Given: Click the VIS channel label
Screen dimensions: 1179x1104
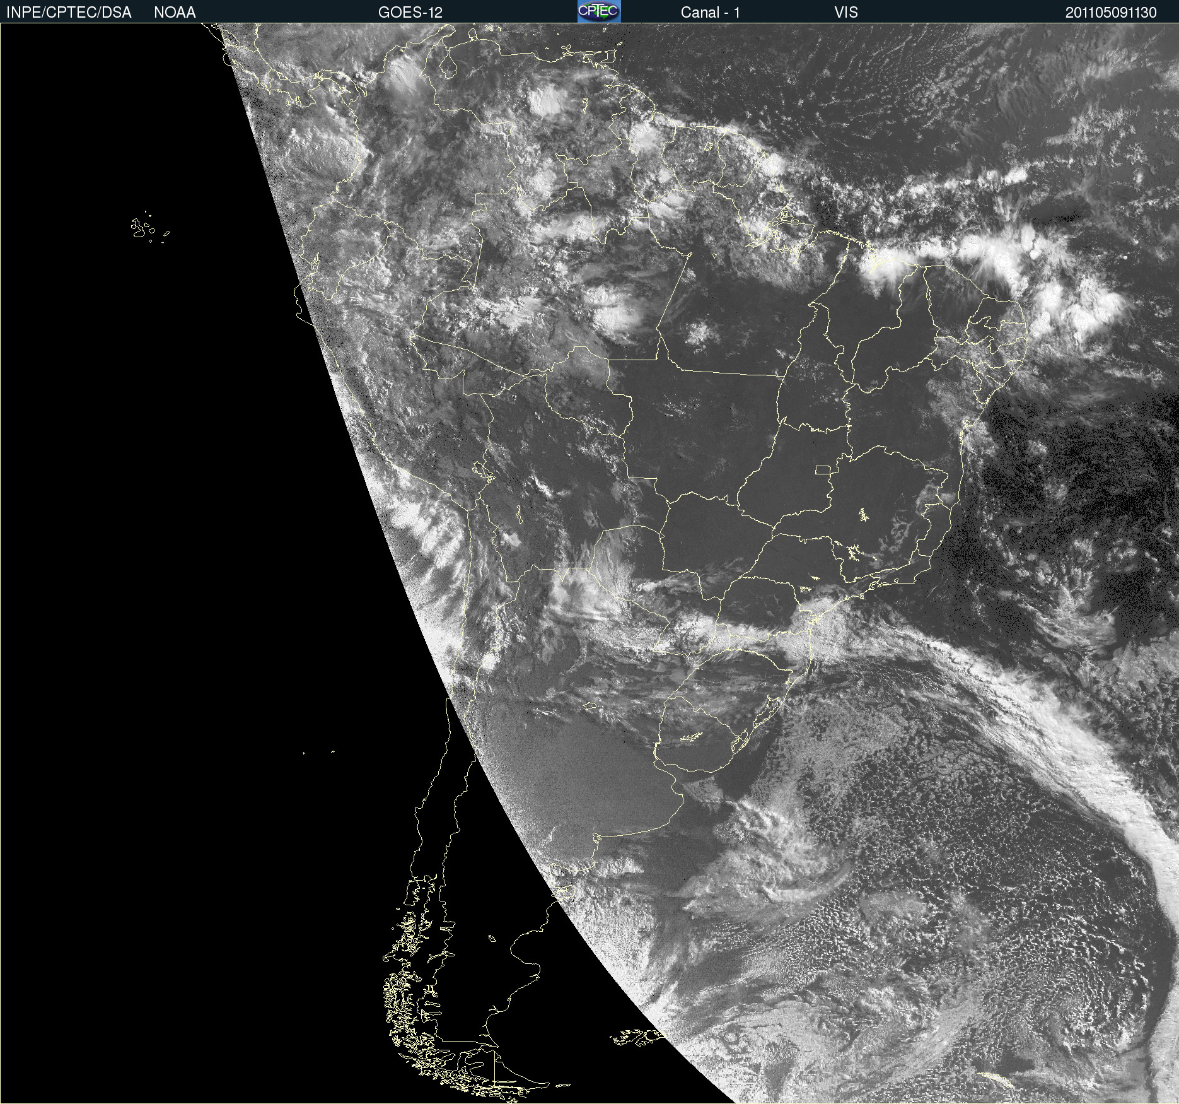Looking at the screenshot, I should coord(846,13).
